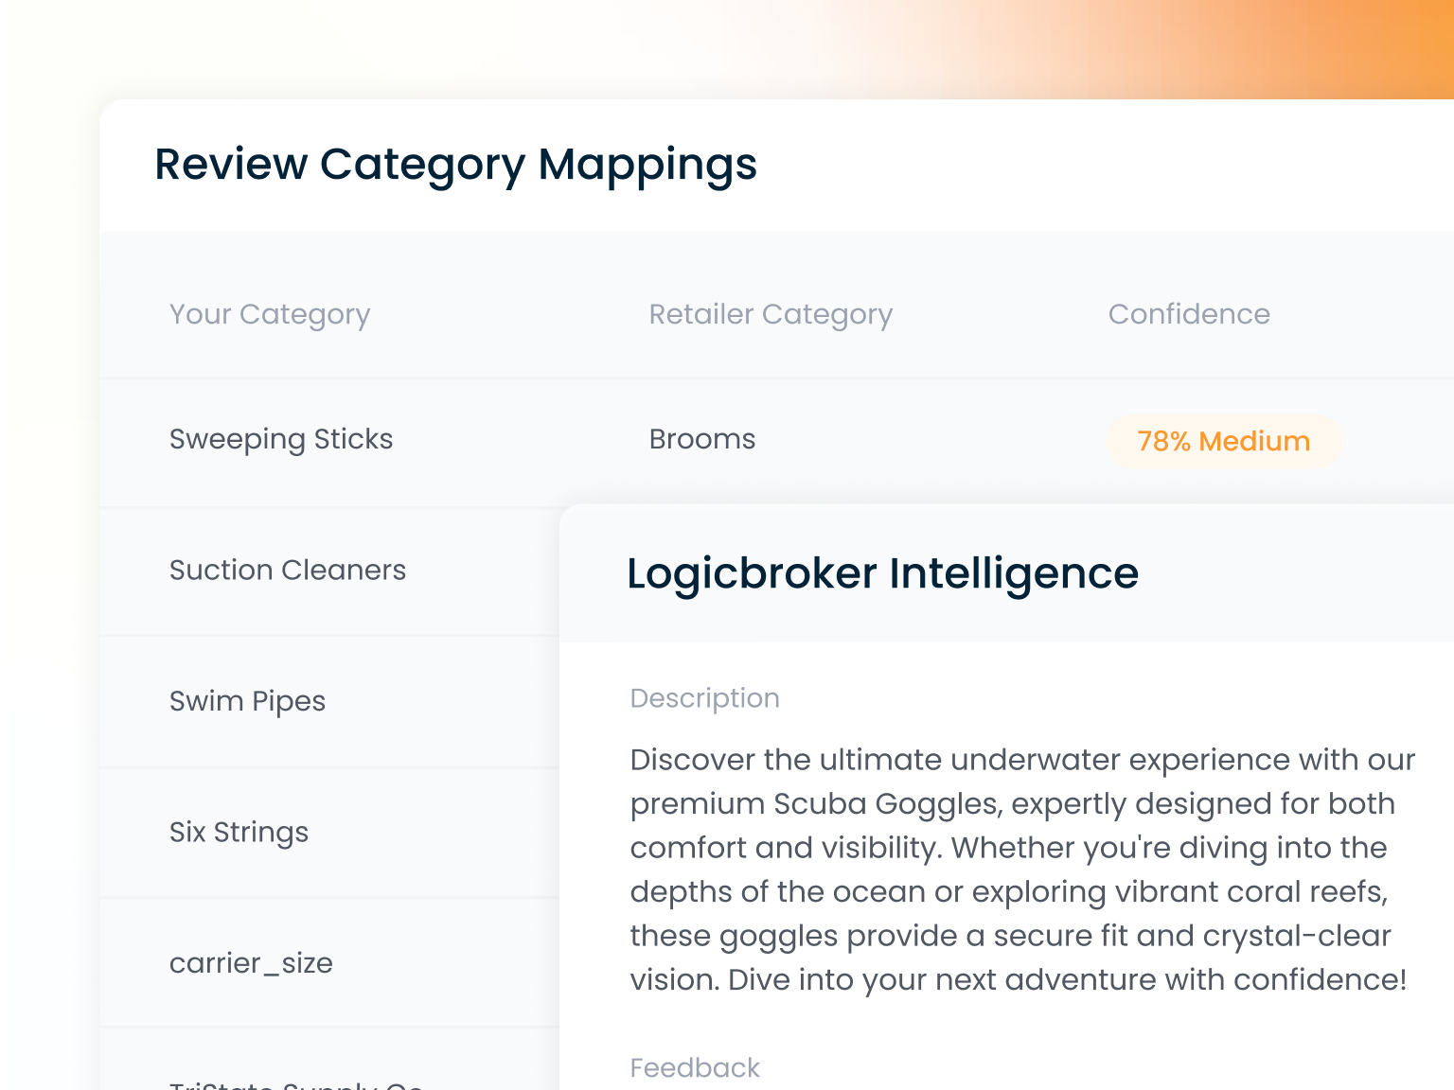Choose the Six Strings category row

(239, 833)
